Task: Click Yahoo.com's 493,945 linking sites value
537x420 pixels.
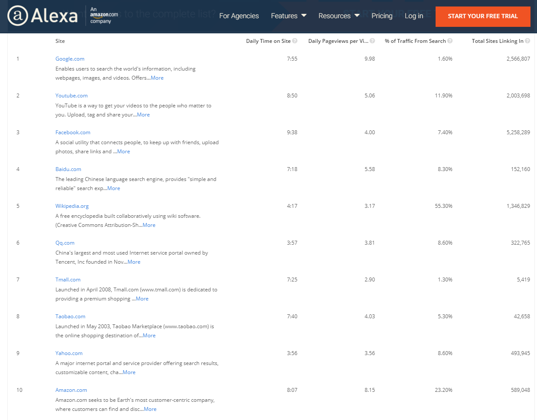Action: pyautogui.click(x=521, y=353)
